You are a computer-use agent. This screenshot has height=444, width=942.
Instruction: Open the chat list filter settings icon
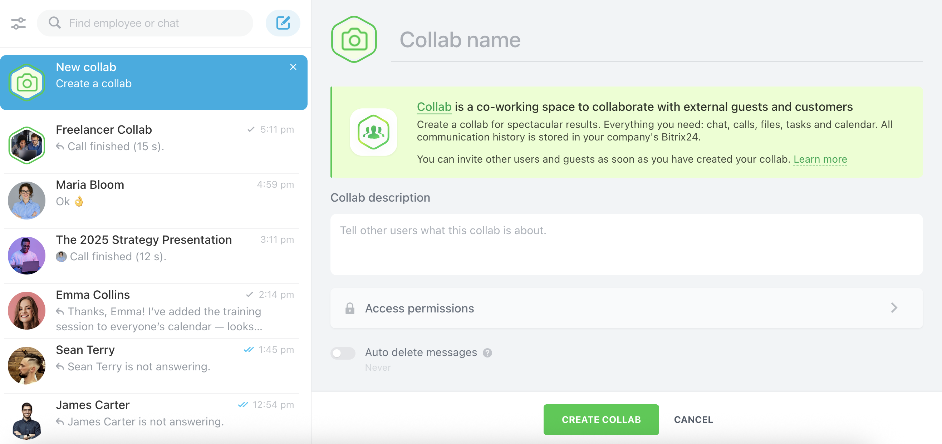(18, 23)
